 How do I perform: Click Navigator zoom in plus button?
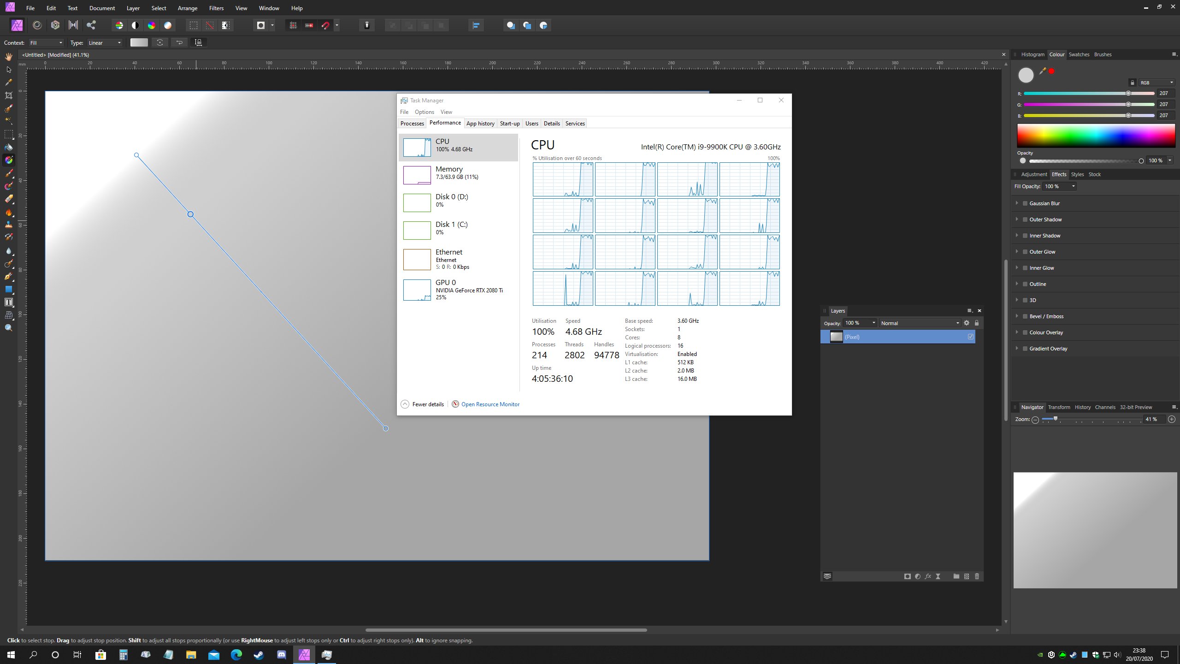tap(1172, 419)
